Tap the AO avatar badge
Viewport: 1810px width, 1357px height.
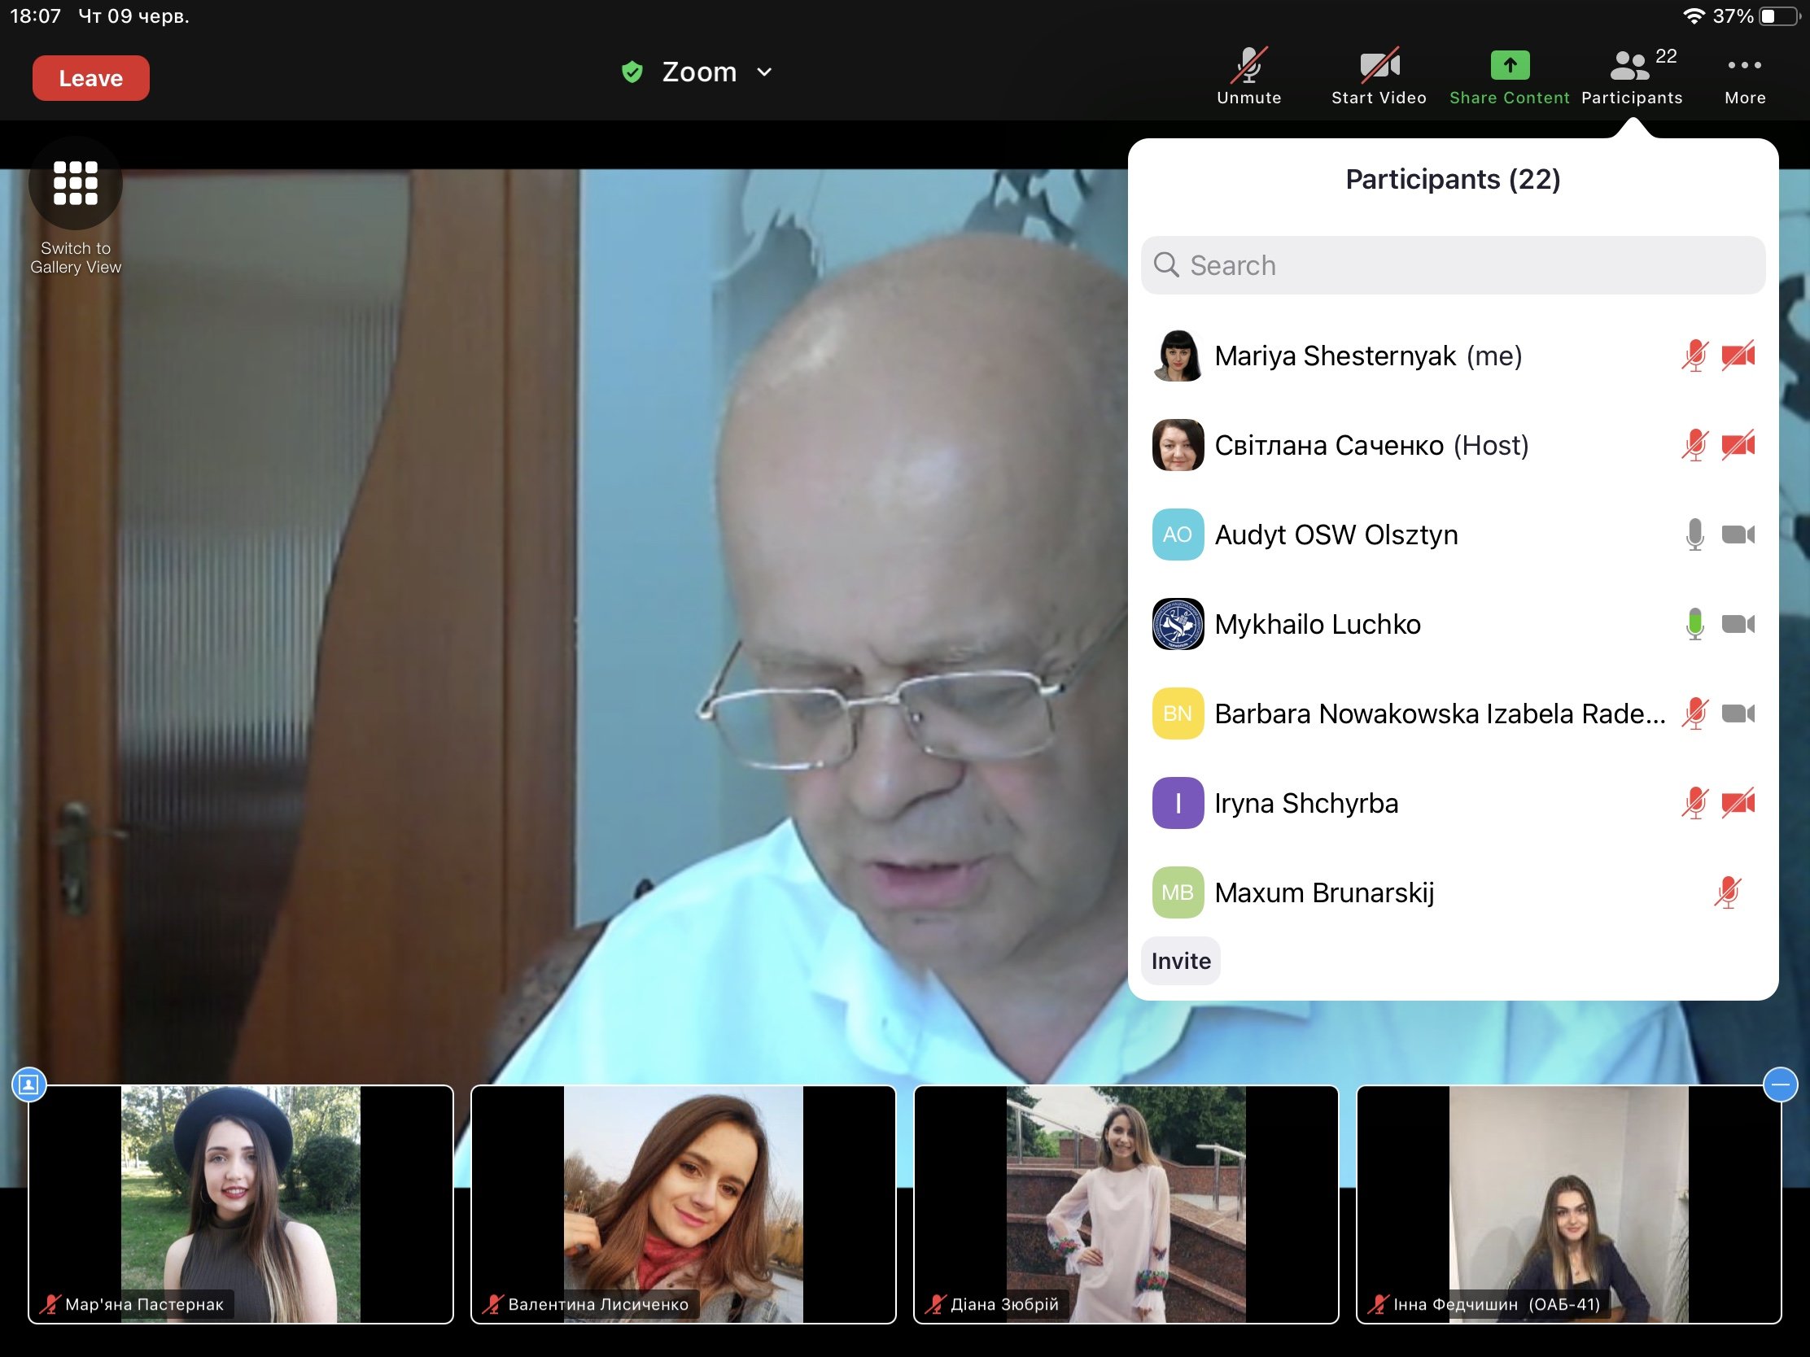coord(1178,535)
